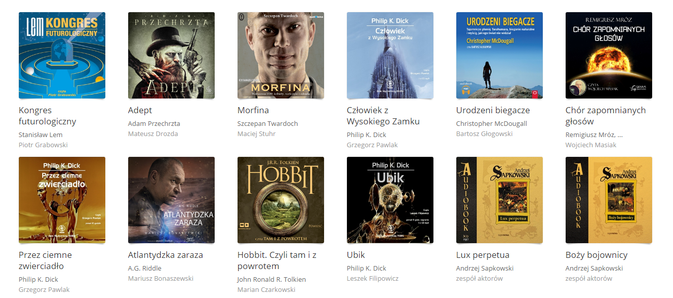Open the Chór zapomnianych głosów cover

[609, 55]
